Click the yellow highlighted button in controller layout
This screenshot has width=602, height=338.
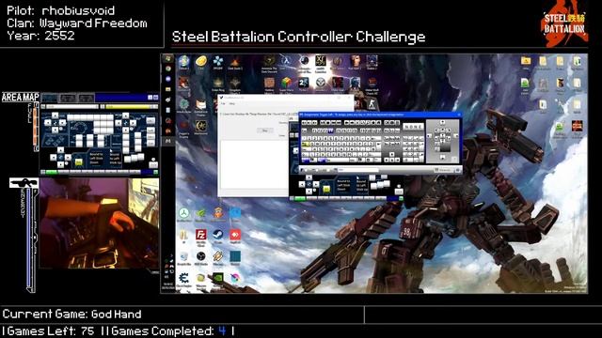pos(326,189)
